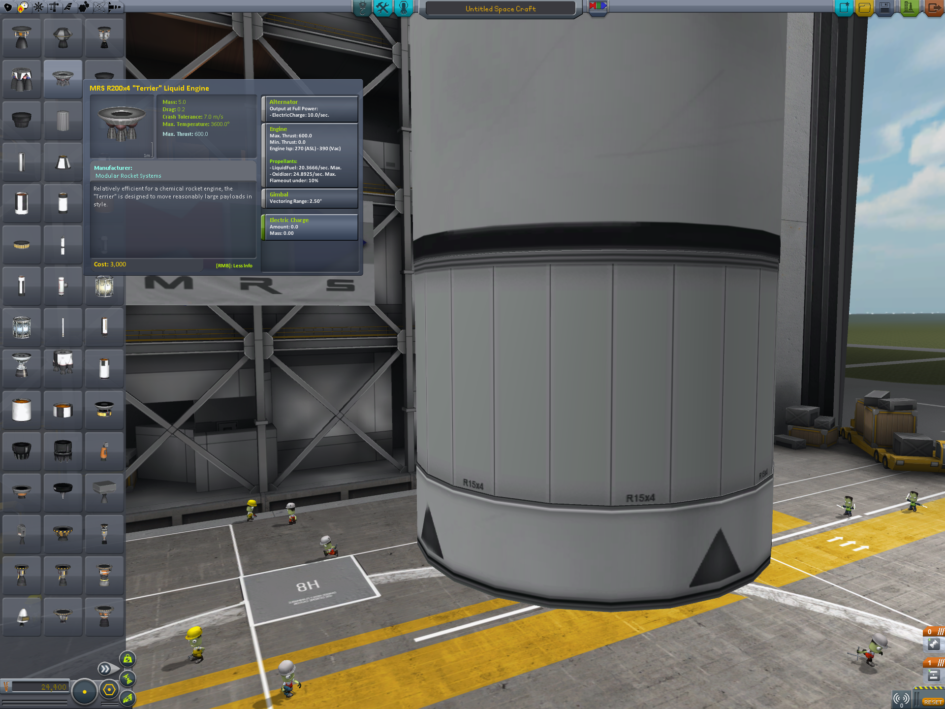Pick the white conical adapter part

(x=63, y=162)
